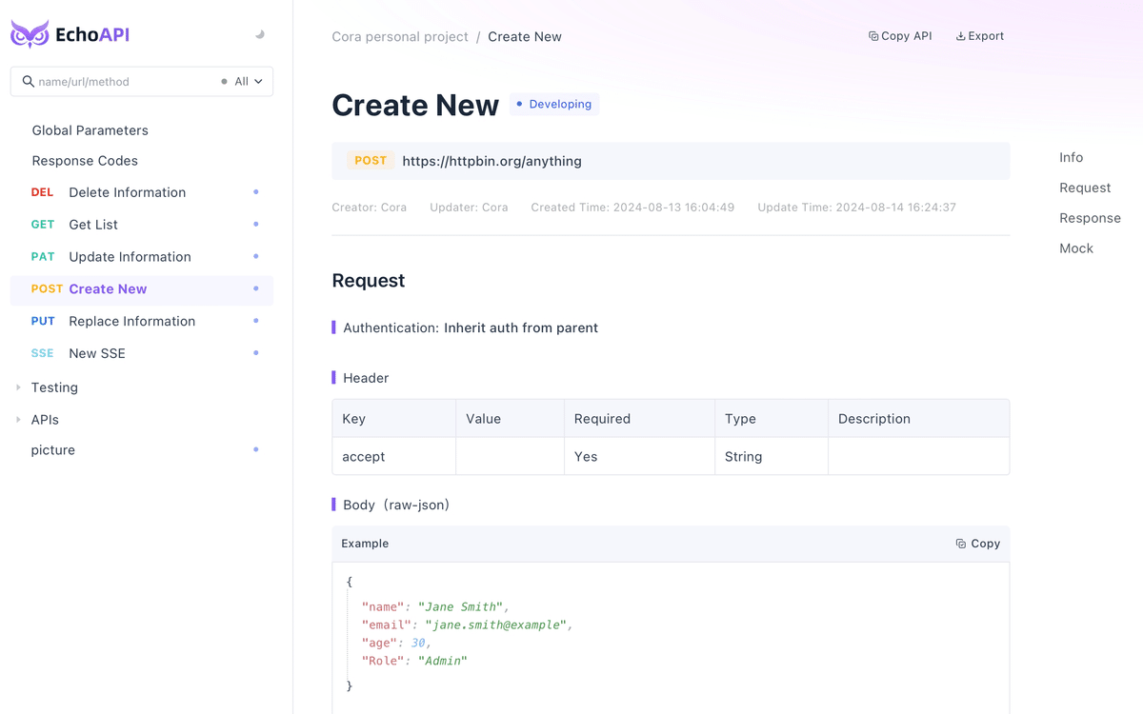Click the PUT method badge
The height and width of the screenshot is (714, 1143).
[43, 322]
